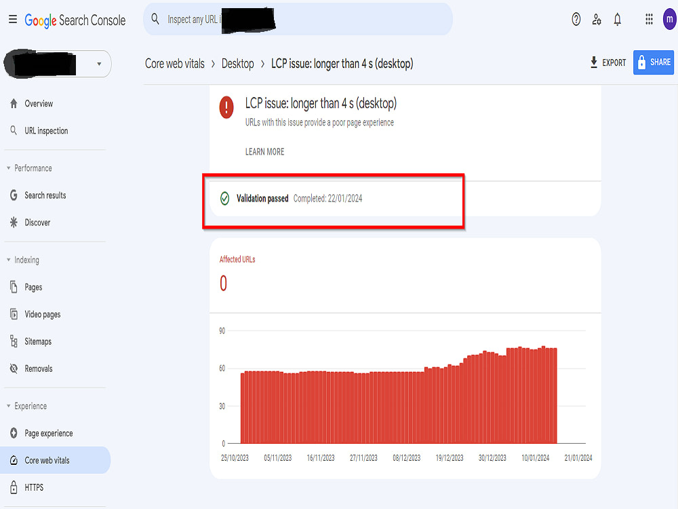Click the 25/10/2023 chart date label
This screenshot has width=678, height=509.
(235, 458)
